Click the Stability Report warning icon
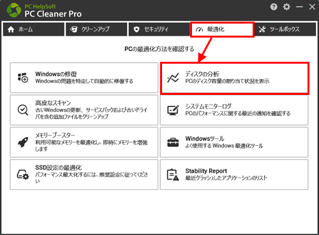 173,174
